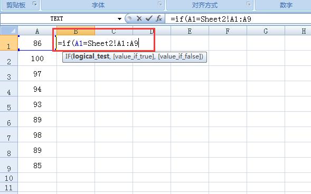Select row 3 header
The width and height of the screenshot is (311, 194).
click(x=9, y=73)
